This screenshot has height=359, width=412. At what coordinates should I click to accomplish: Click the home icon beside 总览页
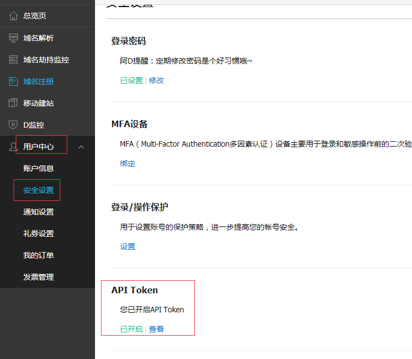coord(14,16)
